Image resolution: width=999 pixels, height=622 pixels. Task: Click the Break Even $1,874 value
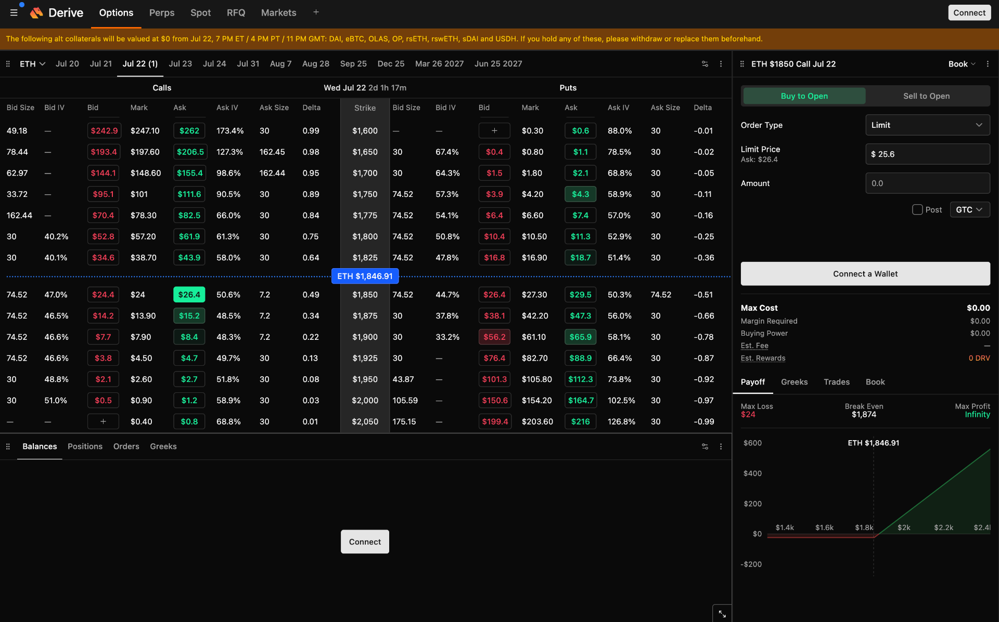[x=864, y=415]
